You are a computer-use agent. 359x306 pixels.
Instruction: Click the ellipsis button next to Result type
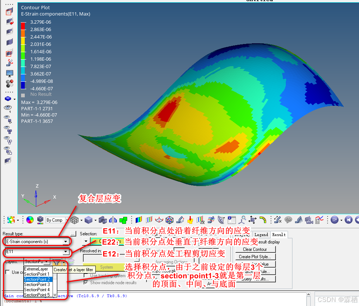point(73,233)
